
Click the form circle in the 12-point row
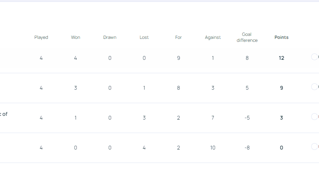coord(315,57)
